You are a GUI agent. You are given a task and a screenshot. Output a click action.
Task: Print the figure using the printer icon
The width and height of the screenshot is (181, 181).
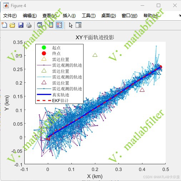(29, 25)
